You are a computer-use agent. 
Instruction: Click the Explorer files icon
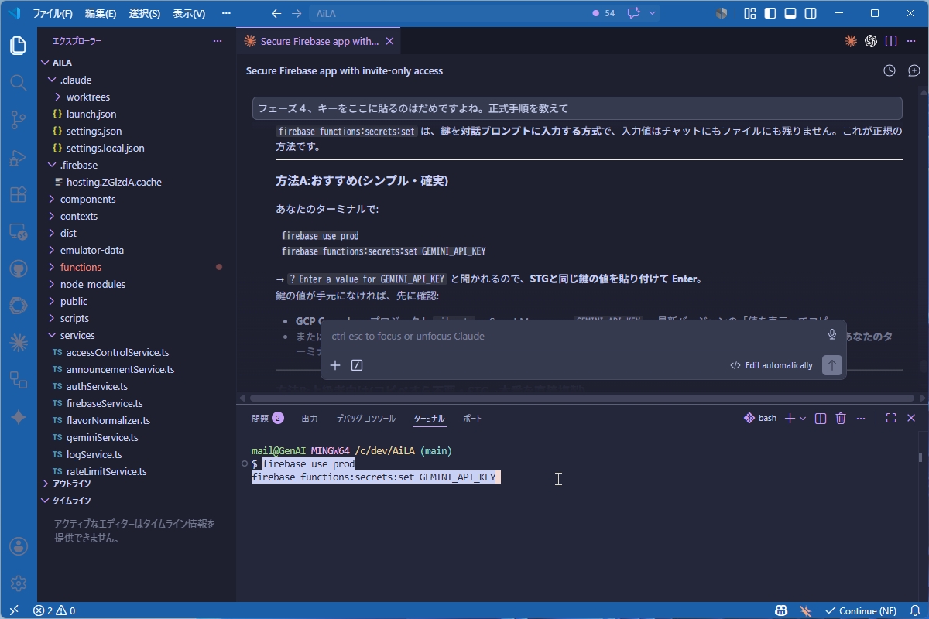(19, 45)
